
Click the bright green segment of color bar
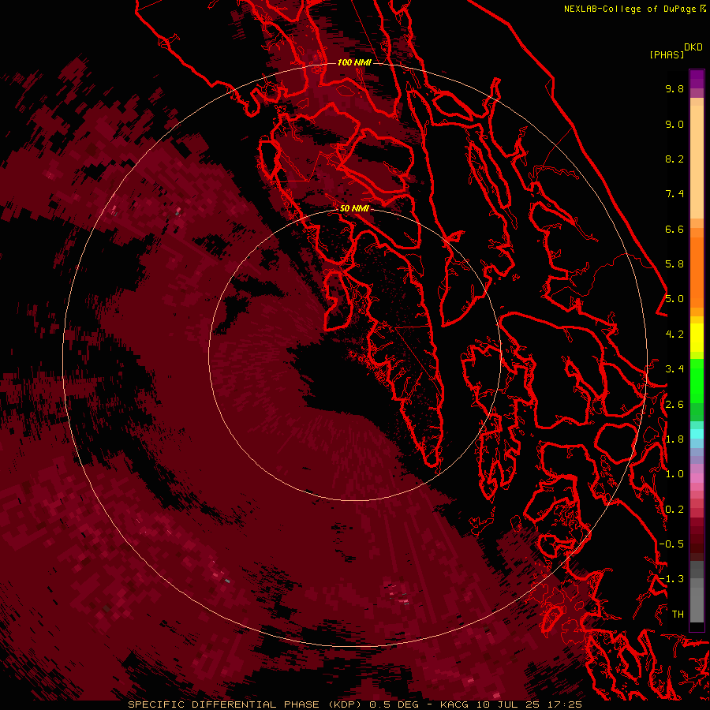[697, 380]
